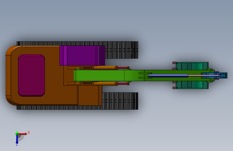
Task: Select the lower crawler track
Action: (x=120, y=101)
